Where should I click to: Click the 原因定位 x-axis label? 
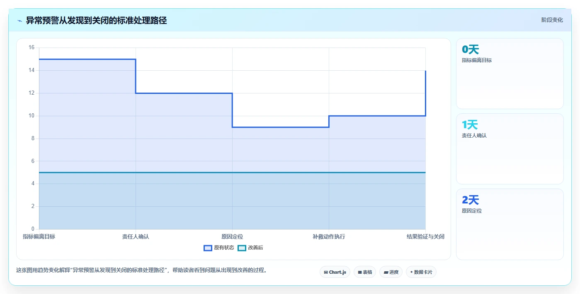232,237
